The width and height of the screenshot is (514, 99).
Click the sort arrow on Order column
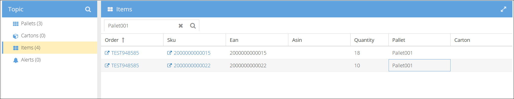123,40
